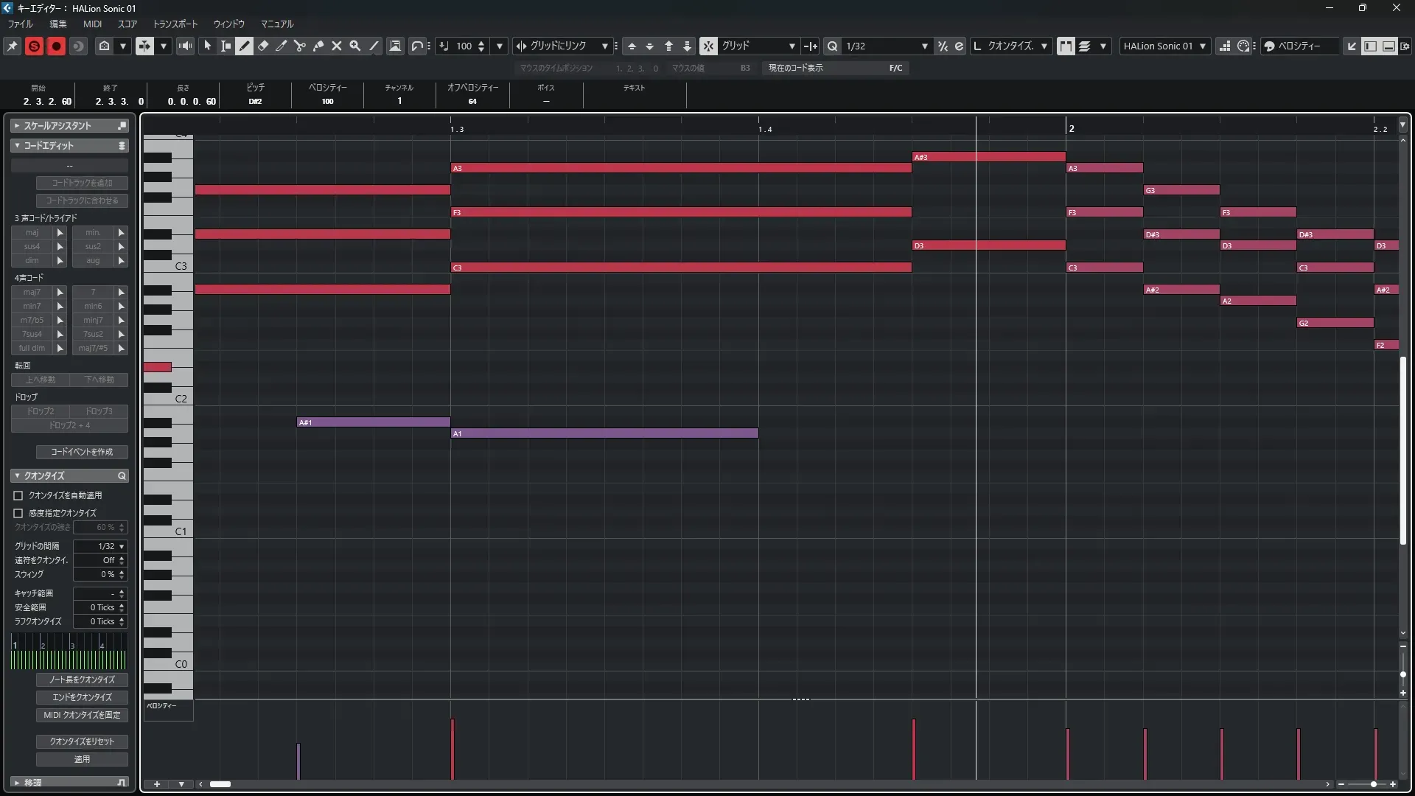Screen dimensions: 1415x796
Task: Enable the Record in Editor button
Action: click(56, 46)
